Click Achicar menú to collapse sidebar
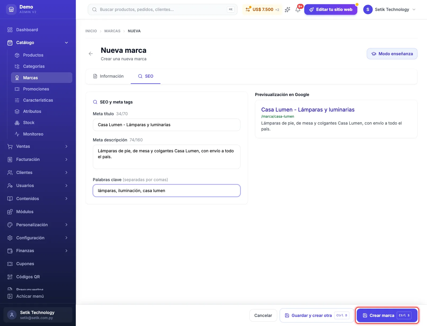427x326 pixels. tap(38, 296)
